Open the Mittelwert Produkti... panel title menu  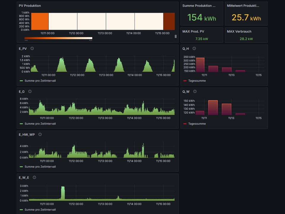click(243, 6)
